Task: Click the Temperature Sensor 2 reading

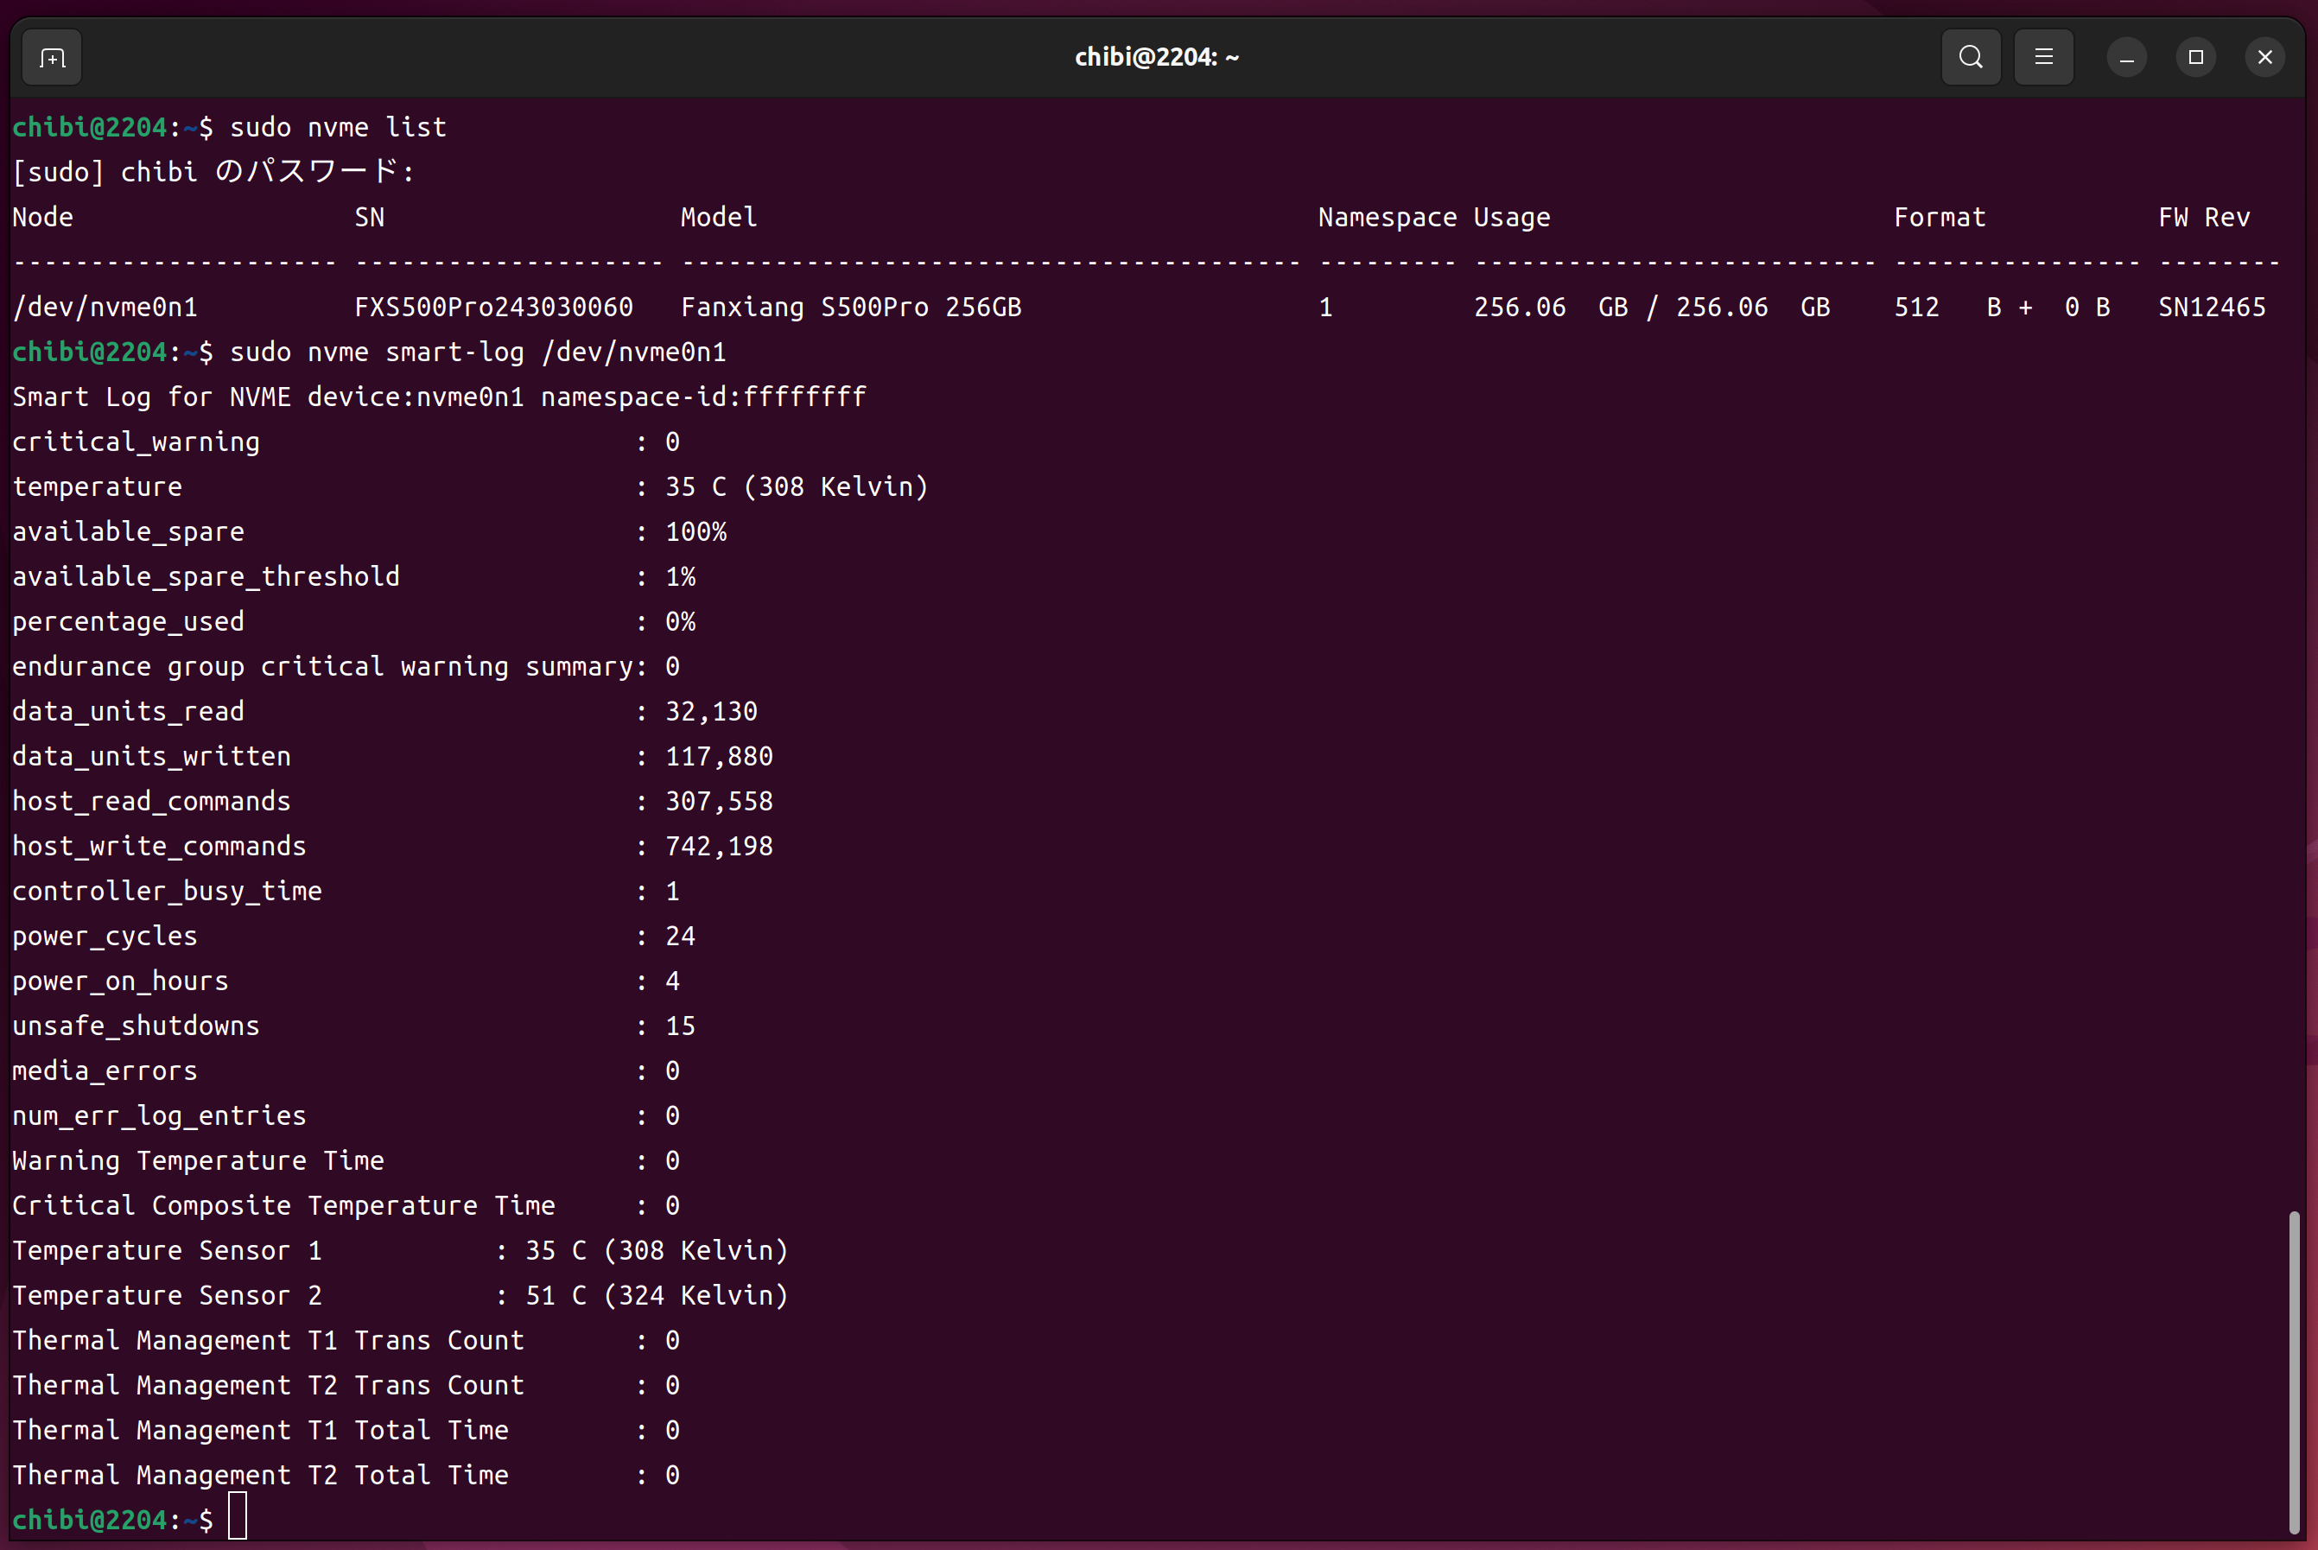Action: pos(657,1295)
